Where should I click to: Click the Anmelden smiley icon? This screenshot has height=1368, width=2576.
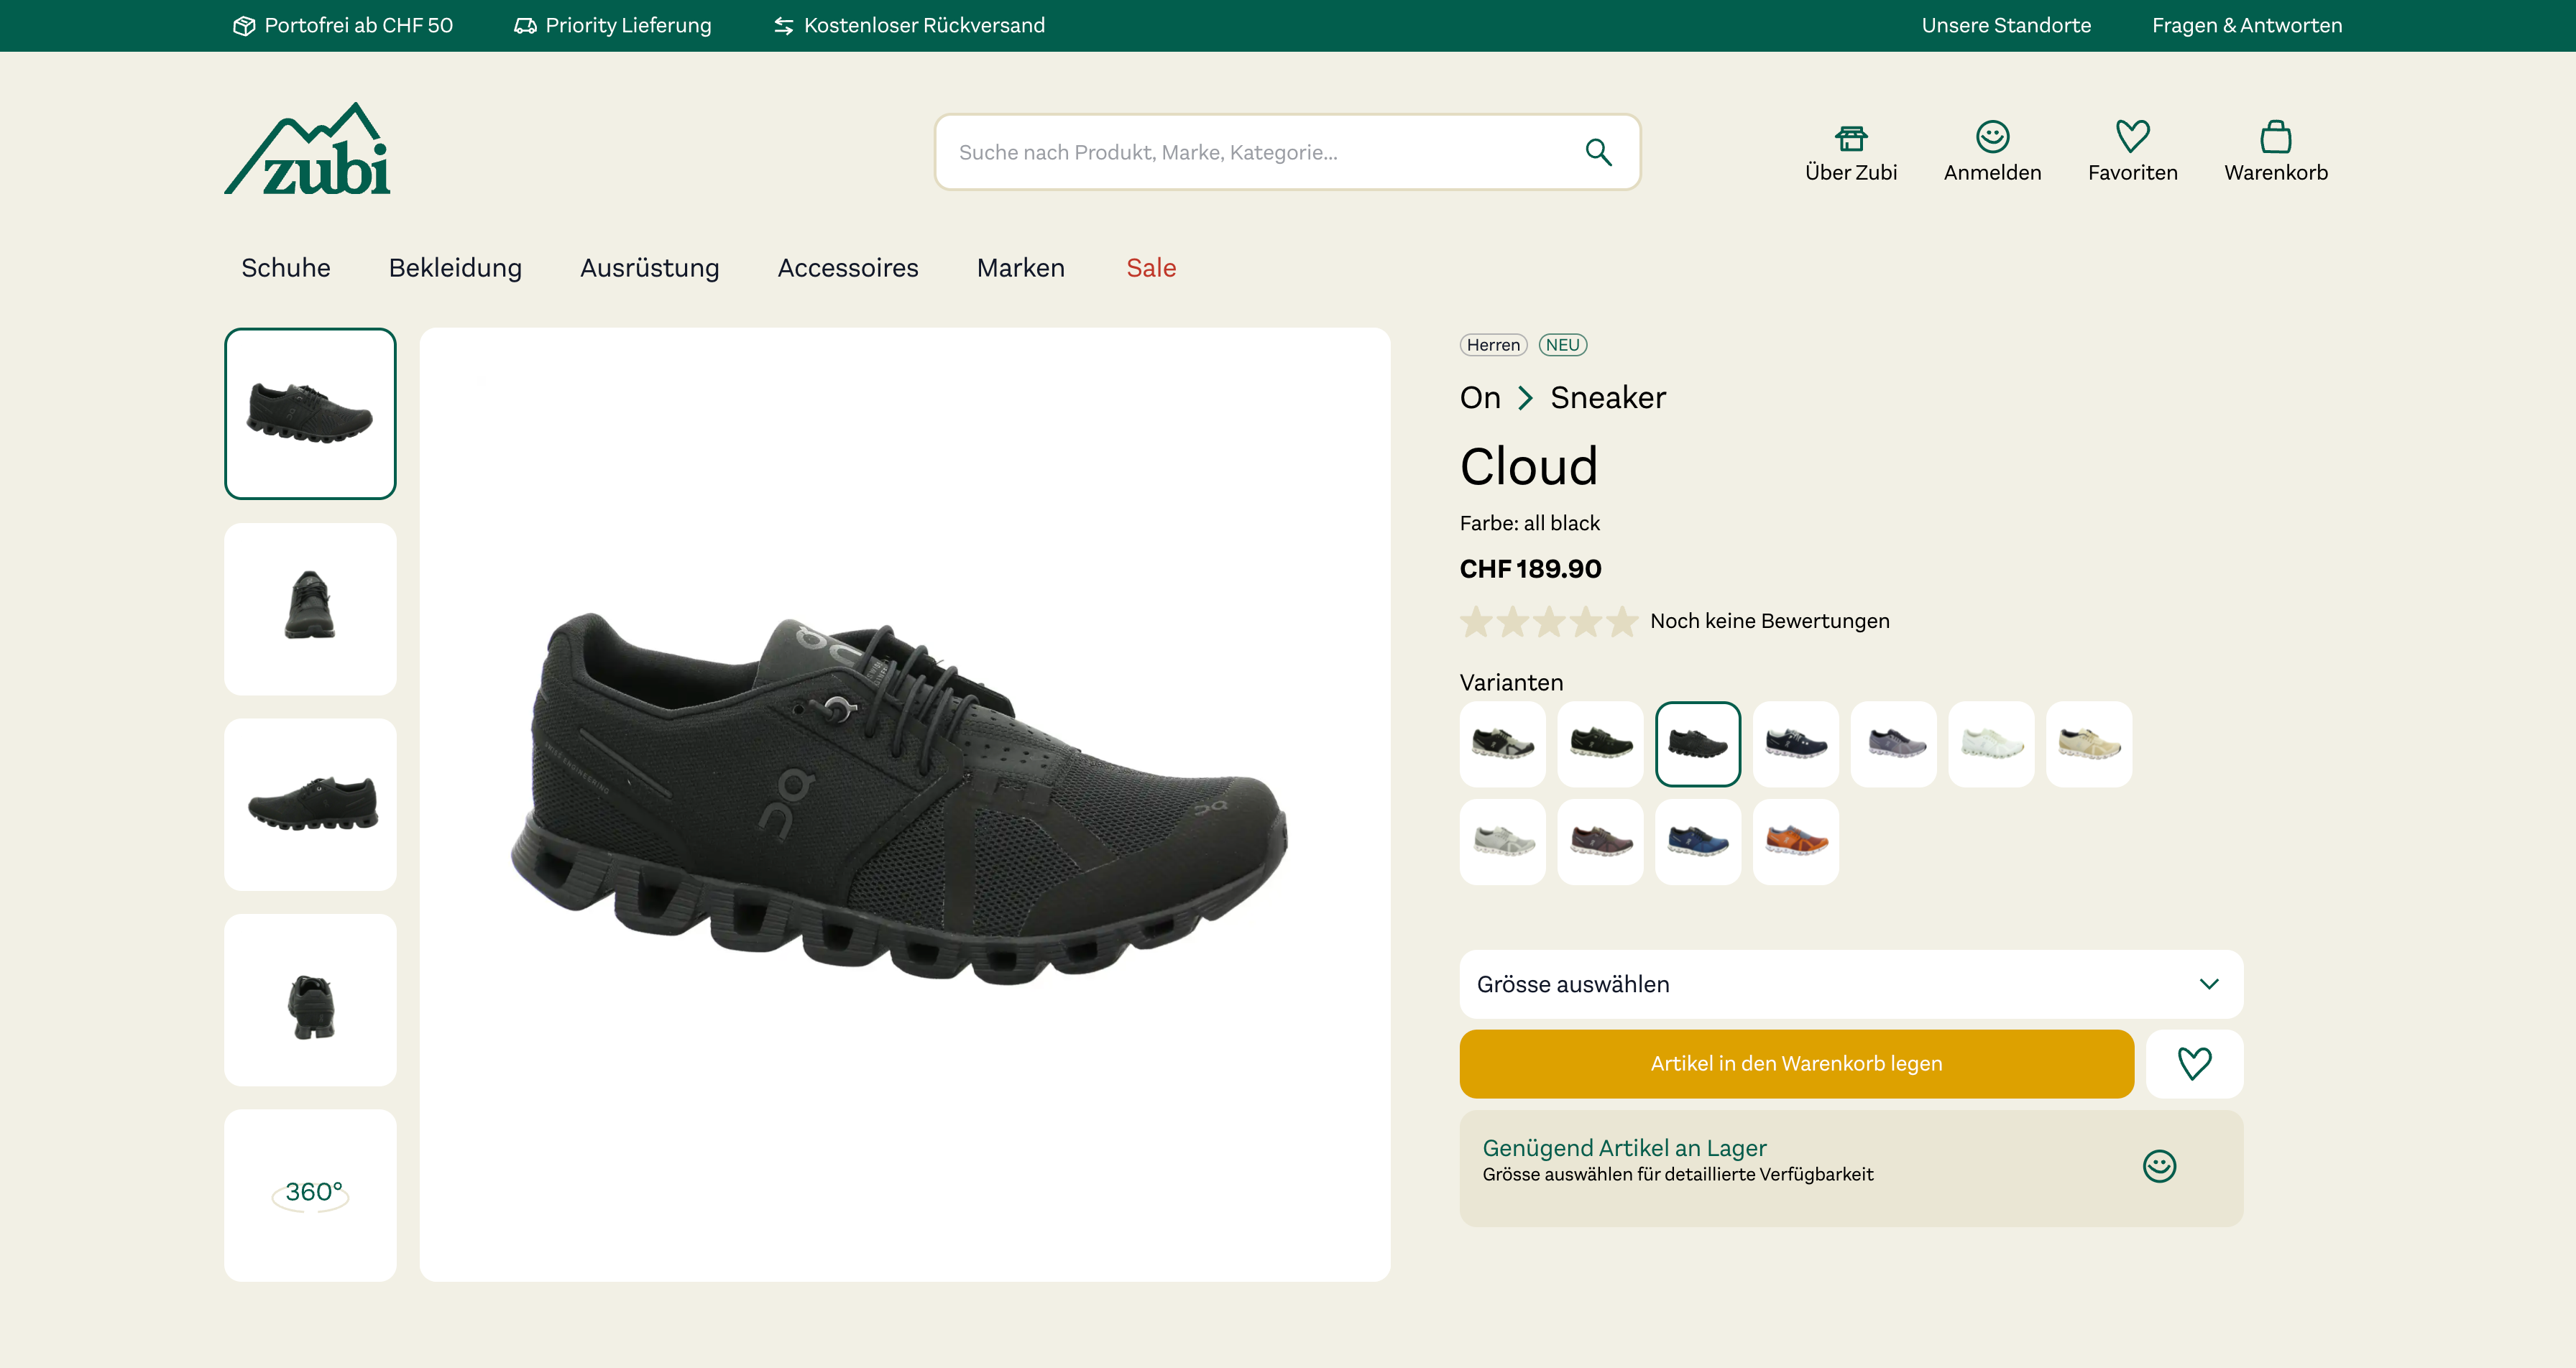pos(1992,137)
